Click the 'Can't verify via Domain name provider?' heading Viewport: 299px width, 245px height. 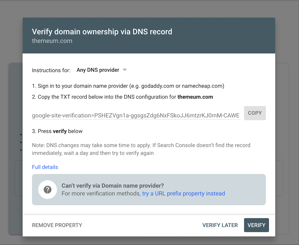click(113, 186)
